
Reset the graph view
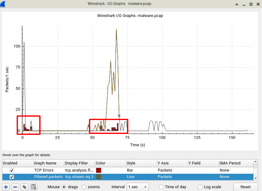245,187
